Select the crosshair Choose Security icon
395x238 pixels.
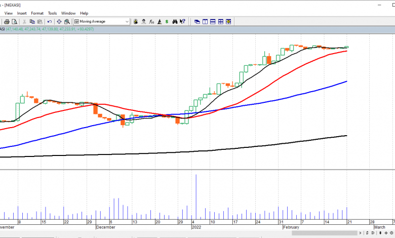59,22
